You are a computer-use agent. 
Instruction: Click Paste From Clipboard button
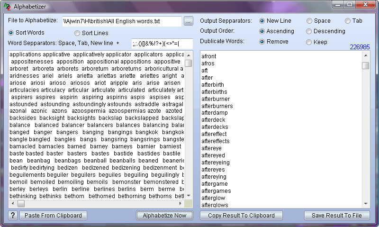point(53,215)
